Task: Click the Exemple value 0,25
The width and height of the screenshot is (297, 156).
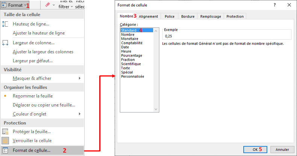Action: 168,36
